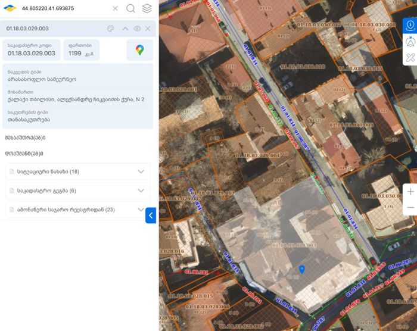Click the blue location pin on the map
This screenshot has height=331, width=417.
[301, 269]
